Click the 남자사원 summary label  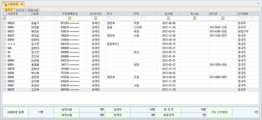67,110
